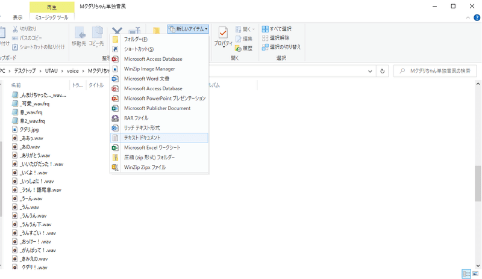Viewport: 482px width, 279px height.
Task: Click the Edit (編集) ribbon button
Action: point(244,38)
